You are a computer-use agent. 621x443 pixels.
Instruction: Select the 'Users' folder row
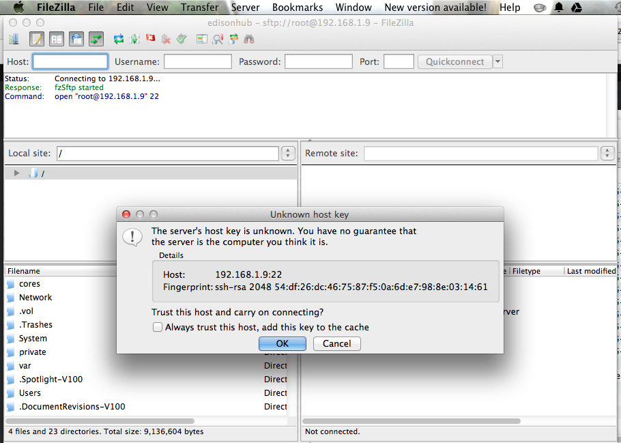pos(147,393)
